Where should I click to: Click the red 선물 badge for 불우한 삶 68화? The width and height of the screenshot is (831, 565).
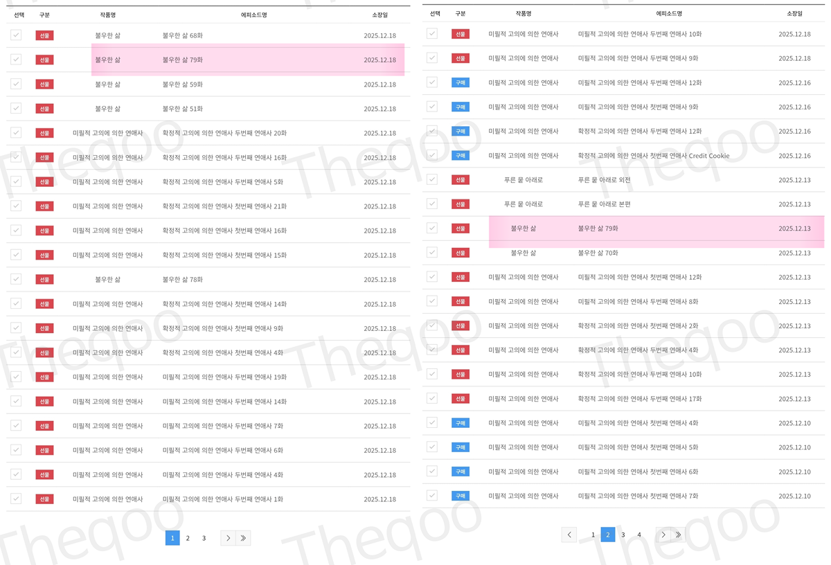tap(44, 35)
